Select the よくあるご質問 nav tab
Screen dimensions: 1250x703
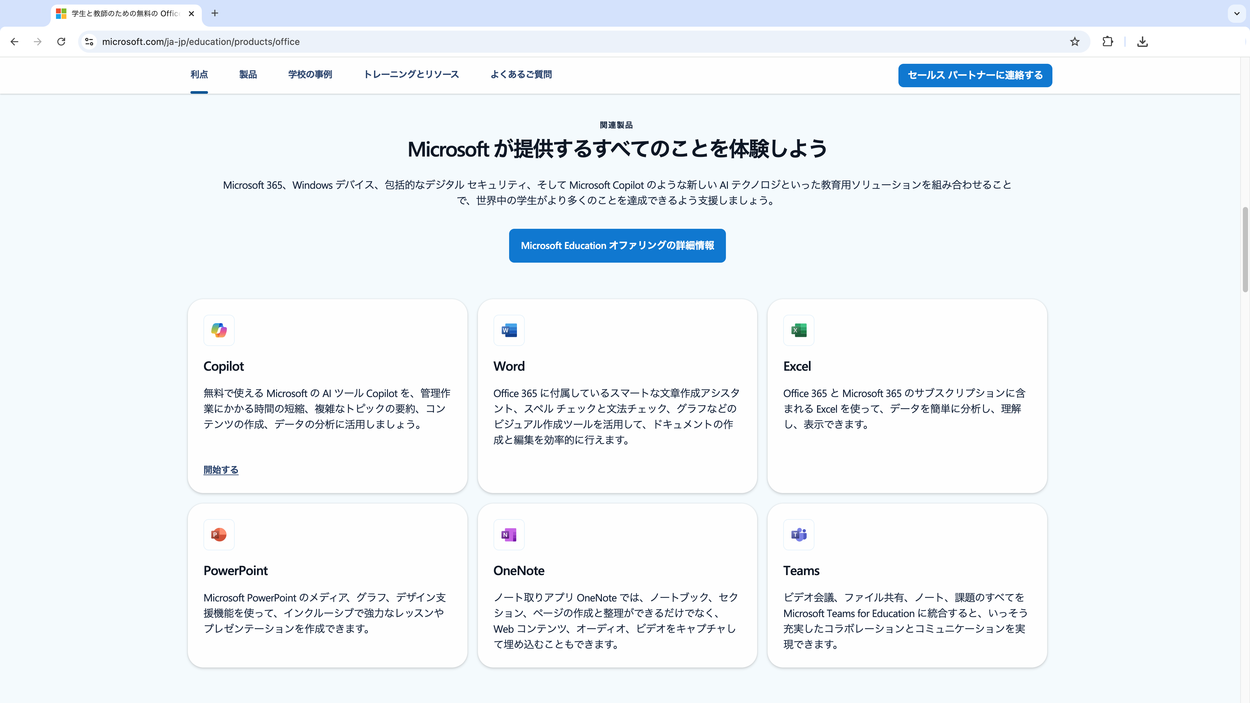(521, 75)
